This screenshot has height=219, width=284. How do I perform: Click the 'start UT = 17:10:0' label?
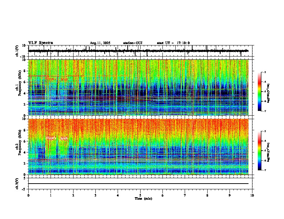pos(173,43)
